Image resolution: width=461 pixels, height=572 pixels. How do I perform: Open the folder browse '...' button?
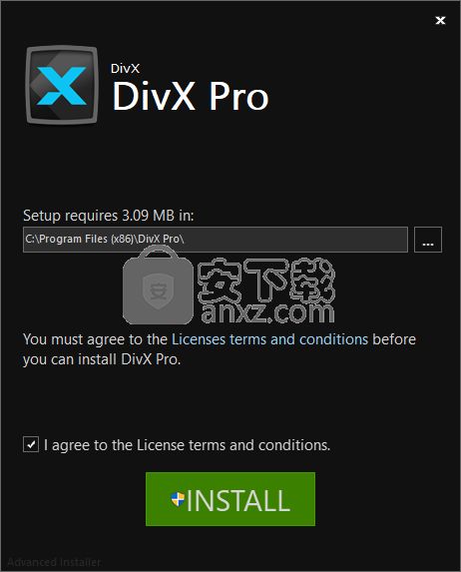click(428, 240)
